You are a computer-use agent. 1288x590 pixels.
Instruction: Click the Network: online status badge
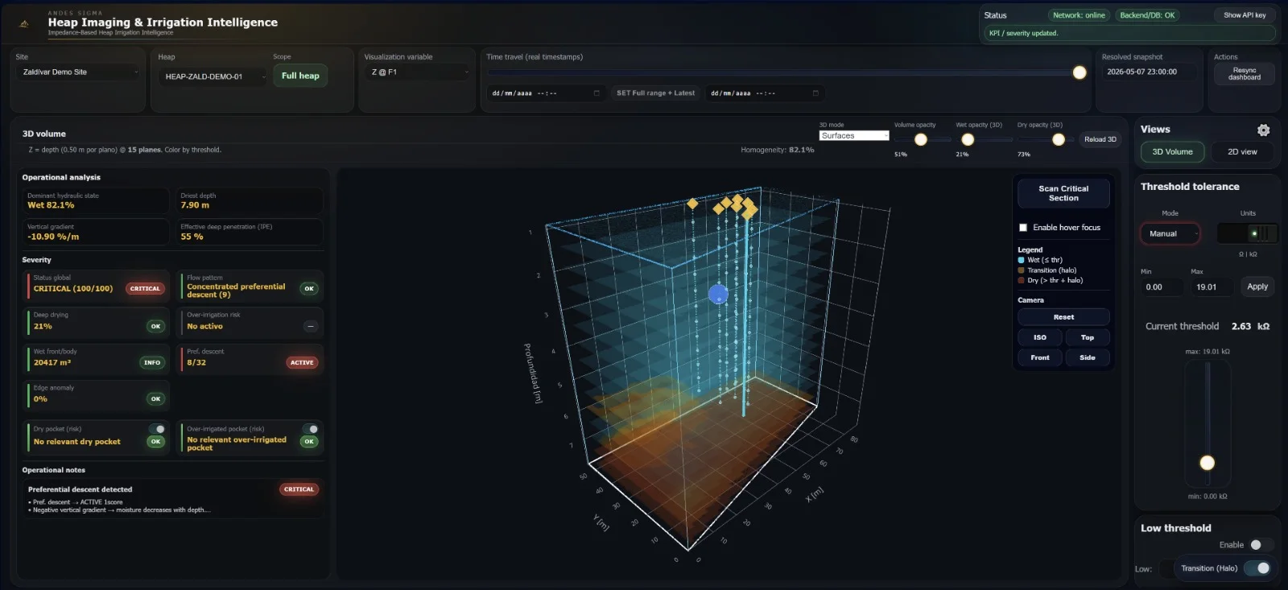pyautogui.click(x=1079, y=15)
